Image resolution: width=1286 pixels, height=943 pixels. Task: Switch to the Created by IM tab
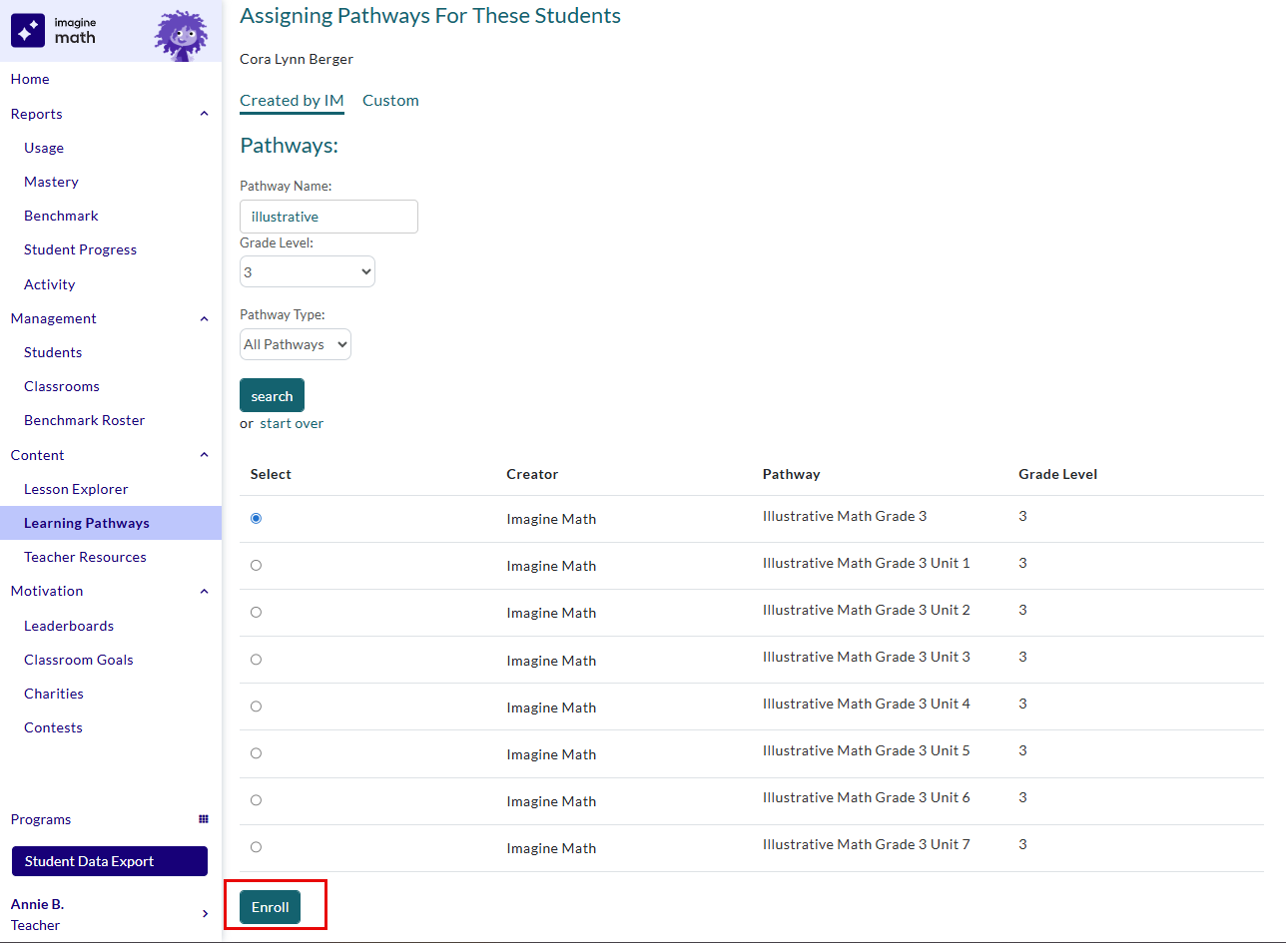point(292,101)
